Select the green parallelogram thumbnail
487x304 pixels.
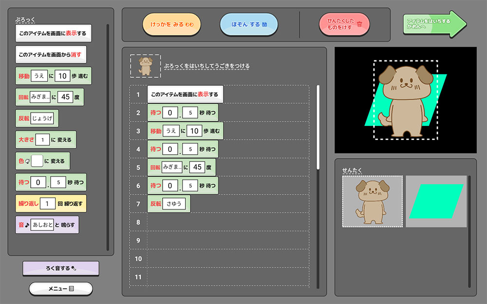[x=436, y=201]
